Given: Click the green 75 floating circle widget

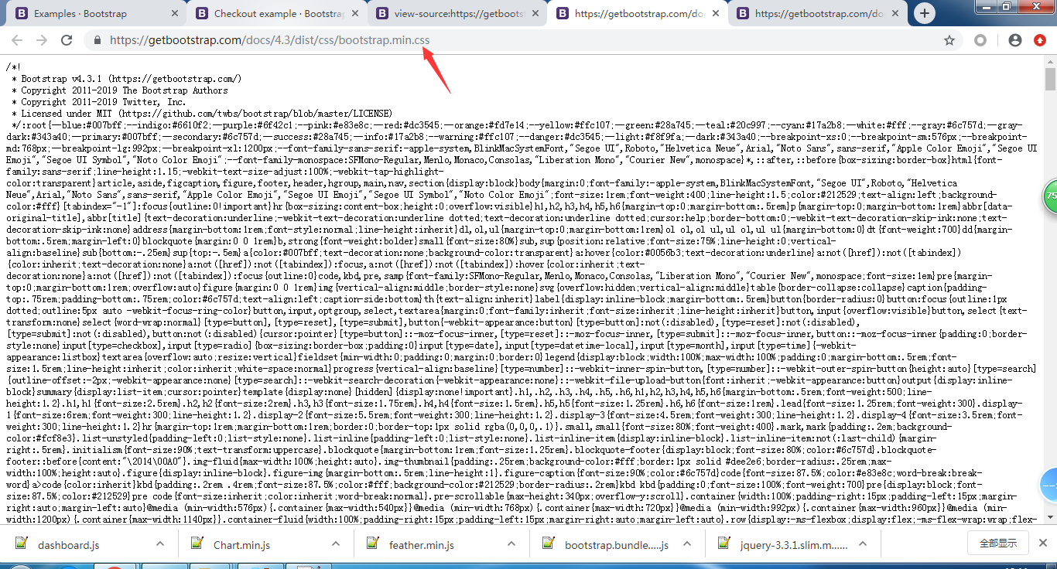Looking at the screenshot, I should point(1050,196).
